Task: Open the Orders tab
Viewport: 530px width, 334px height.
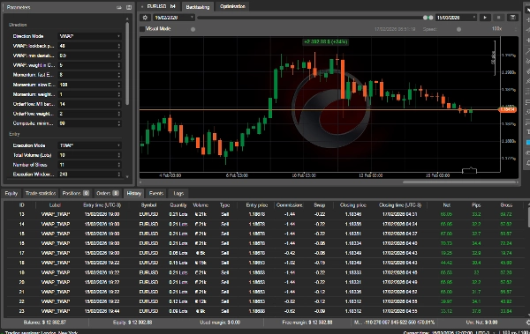Action: click(108, 193)
